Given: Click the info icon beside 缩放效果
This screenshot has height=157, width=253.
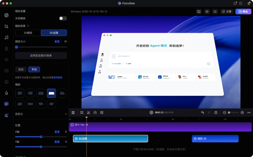Looking at the screenshot, I should 28,26.
